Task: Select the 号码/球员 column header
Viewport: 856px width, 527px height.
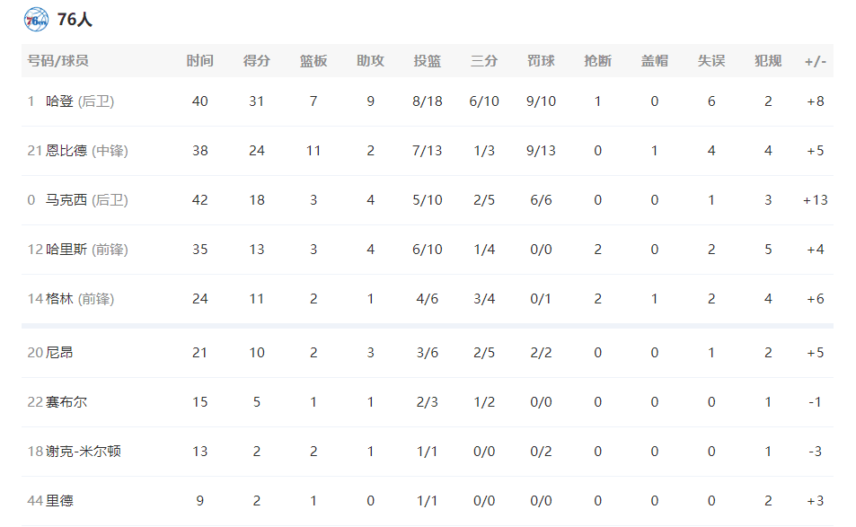Action: [x=57, y=60]
